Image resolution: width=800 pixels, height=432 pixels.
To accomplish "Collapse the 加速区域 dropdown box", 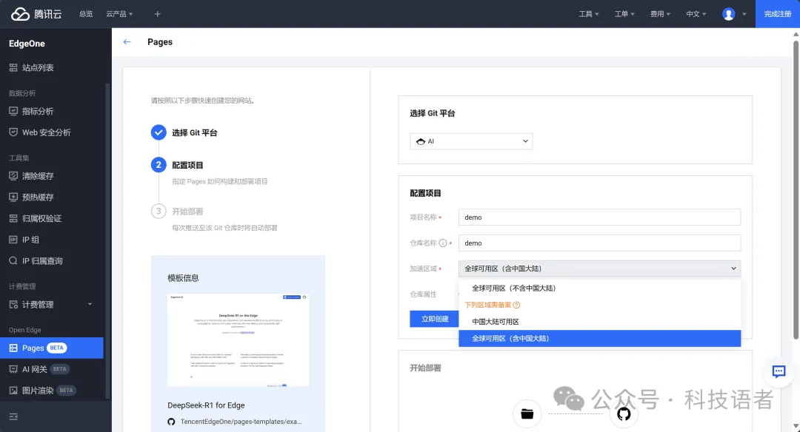I will (599, 269).
